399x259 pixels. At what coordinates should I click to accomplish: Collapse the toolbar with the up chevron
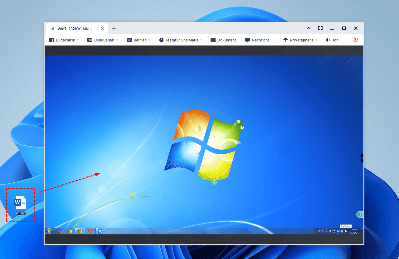(x=309, y=28)
